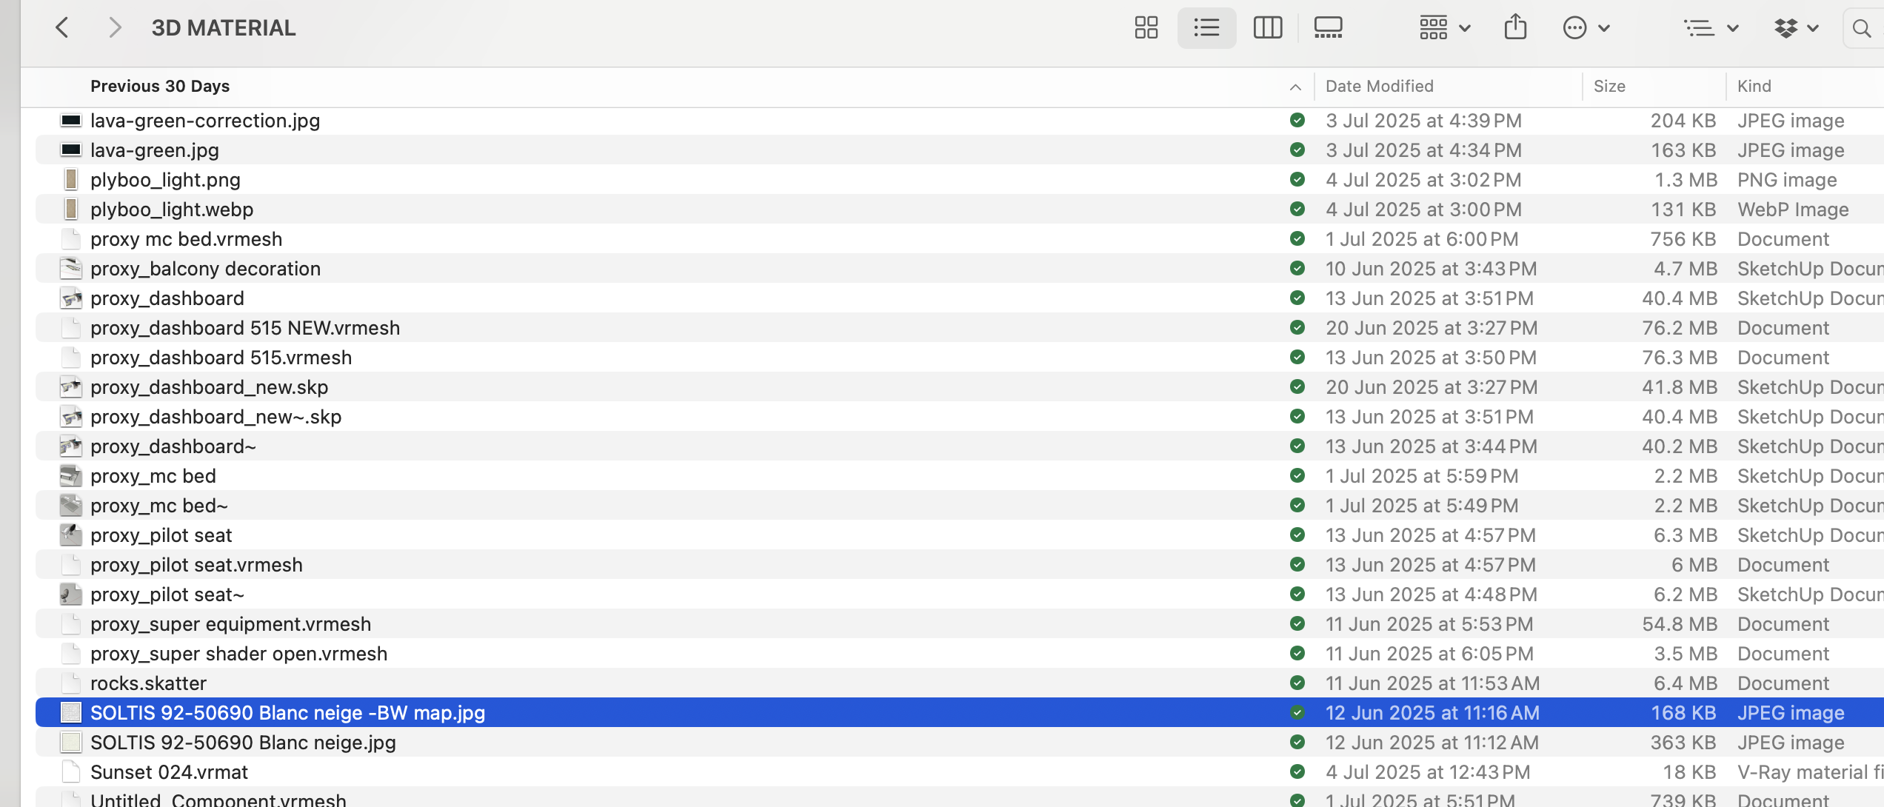Highlight the currently selected list view toggle
The image size is (1884, 807).
[x=1206, y=27]
